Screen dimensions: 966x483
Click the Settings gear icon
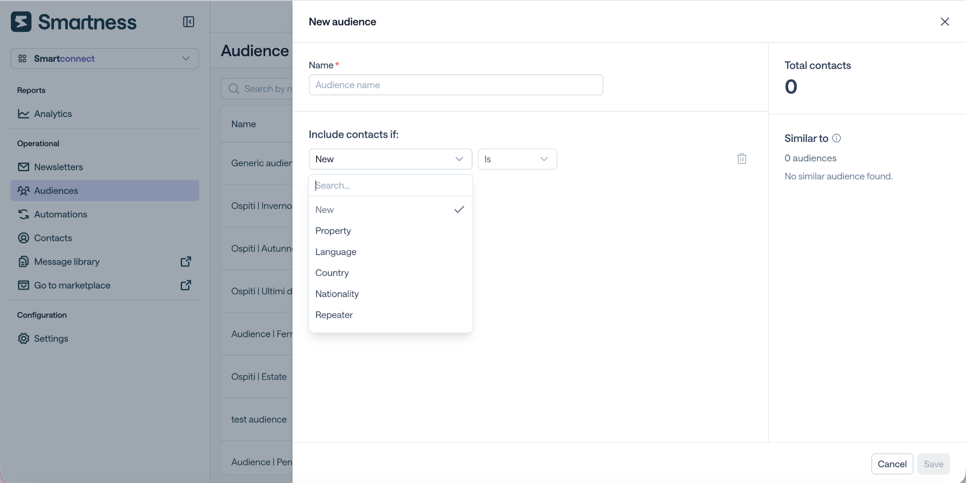coord(23,339)
